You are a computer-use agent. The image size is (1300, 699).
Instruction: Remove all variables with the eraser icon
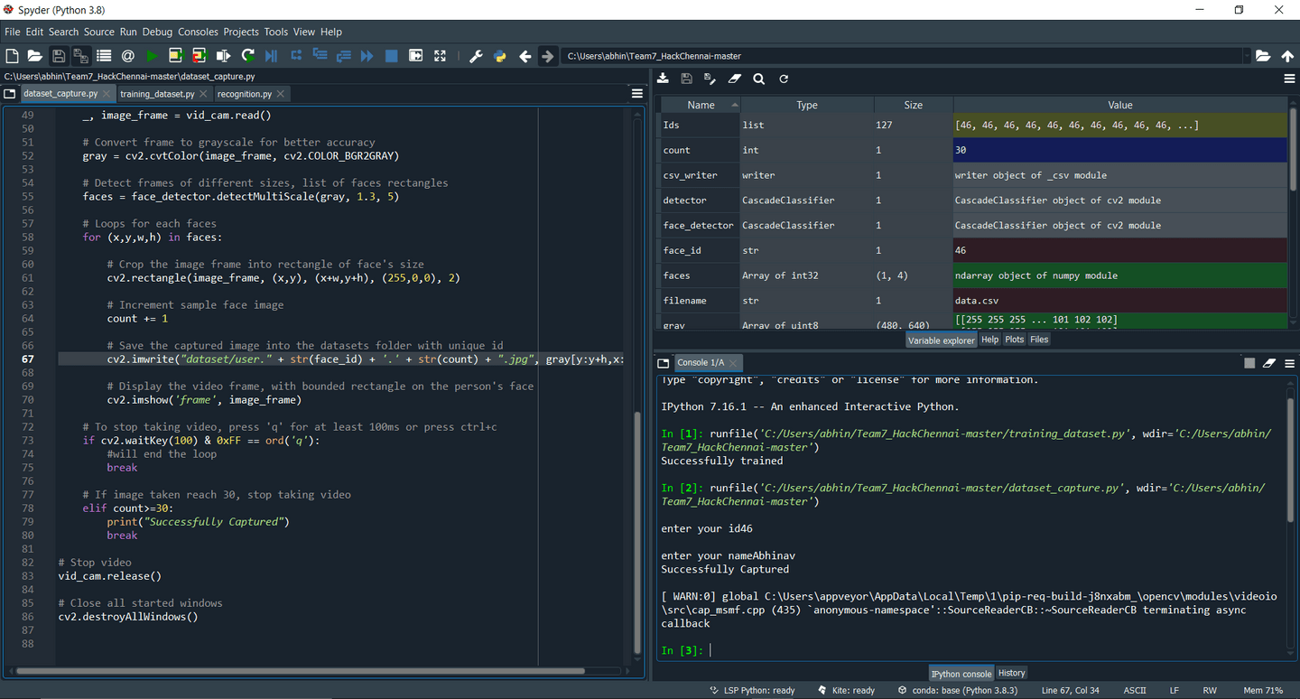734,79
